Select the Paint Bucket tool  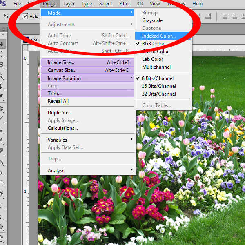[2, 163]
